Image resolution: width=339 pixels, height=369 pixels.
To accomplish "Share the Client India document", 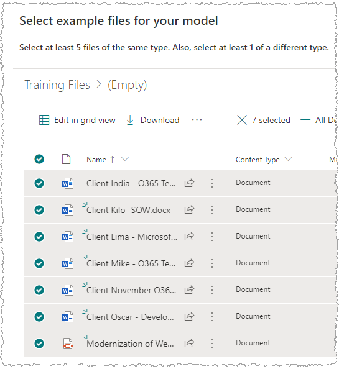I will (189, 183).
